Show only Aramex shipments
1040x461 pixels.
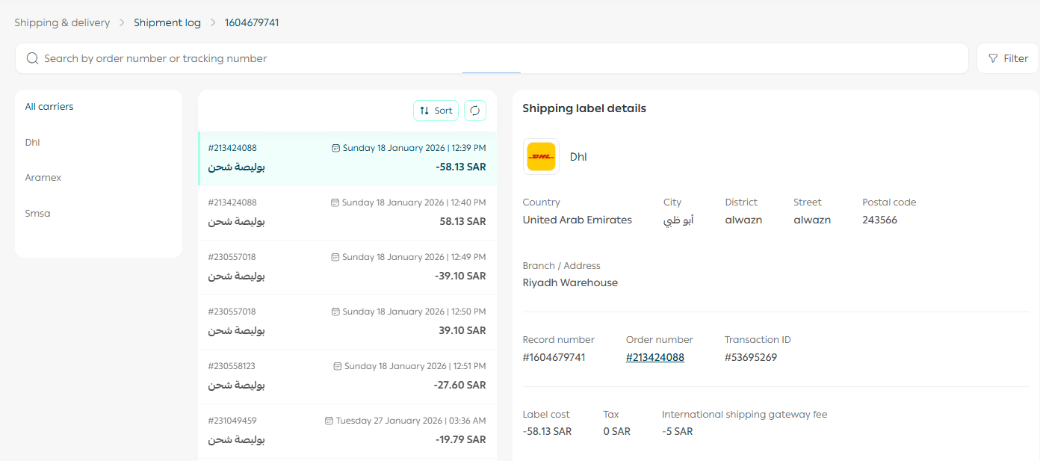pyautogui.click(x=43, y=178)
